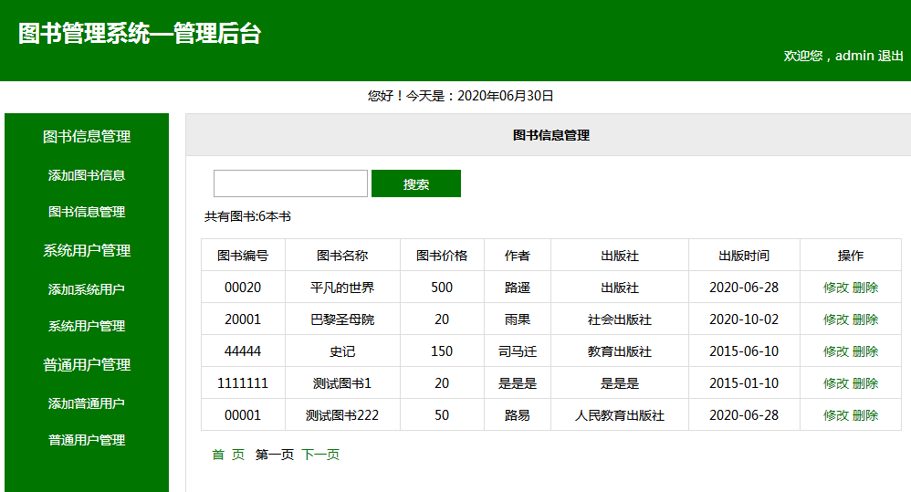Click the 欢迎您，admin greeting text
Viewport: 911px width, 492px height.
click(x=829, y=56)
